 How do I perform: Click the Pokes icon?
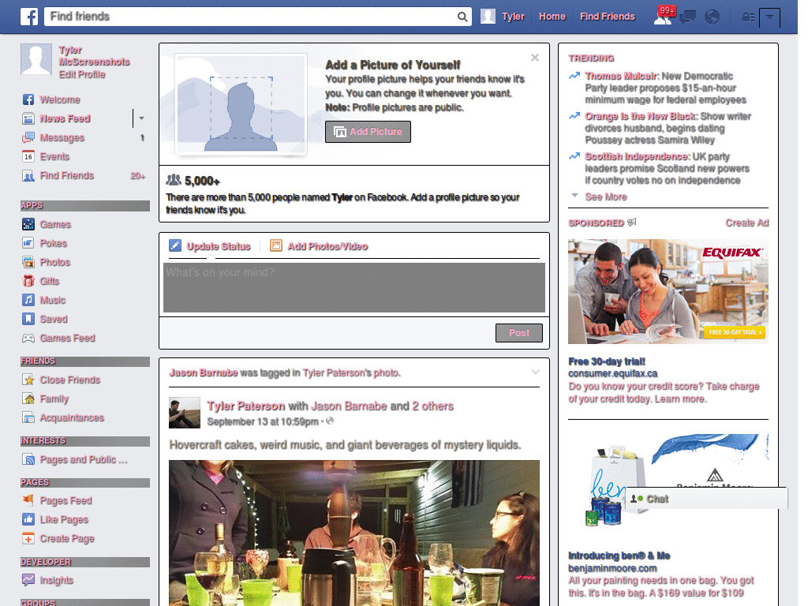[x=28, y=243]
